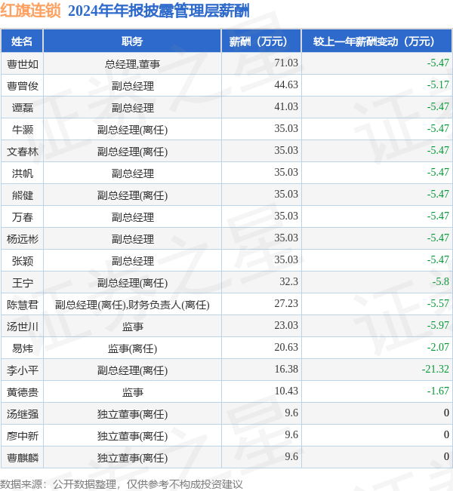The image size is (453, 491).
Task: Select the name 李小平
Action: tap(23, 370)
